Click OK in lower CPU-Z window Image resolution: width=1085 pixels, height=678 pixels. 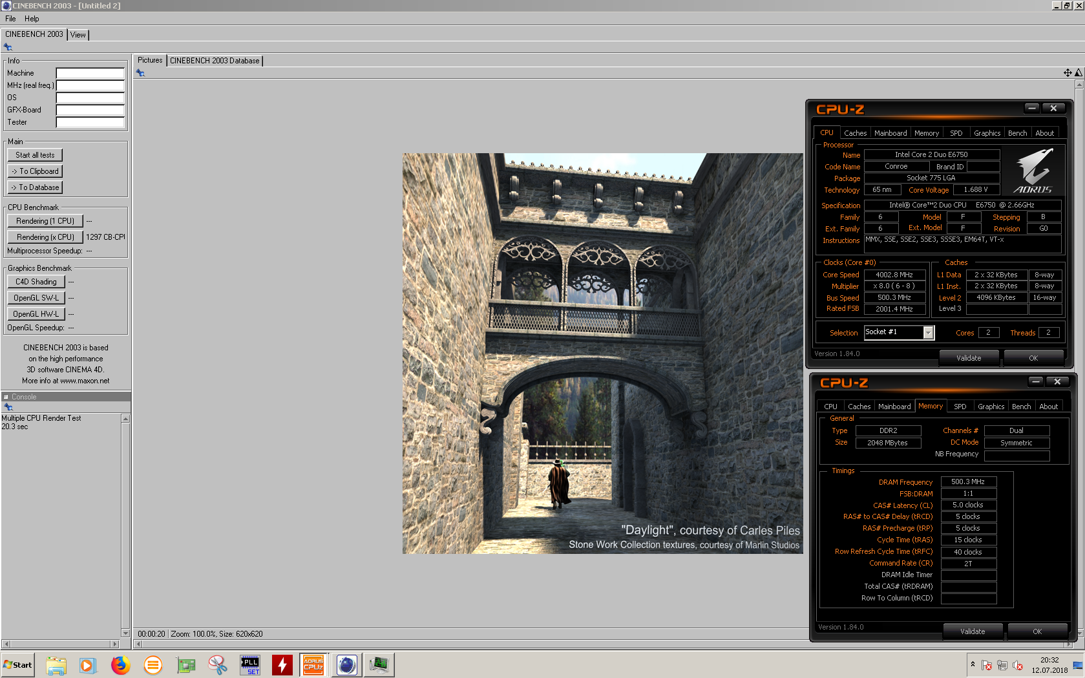click(x=1037, y=631)
